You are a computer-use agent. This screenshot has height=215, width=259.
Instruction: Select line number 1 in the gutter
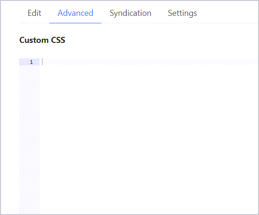tap(31, 62)
